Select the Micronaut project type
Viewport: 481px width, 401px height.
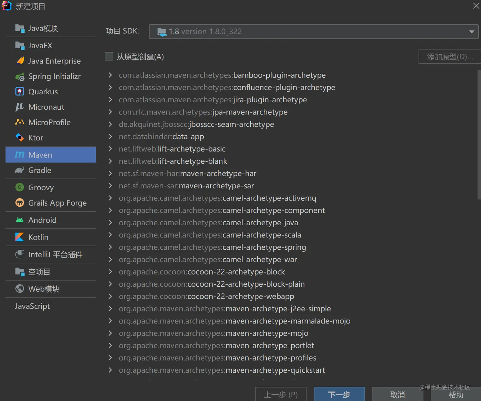(51, 107)
